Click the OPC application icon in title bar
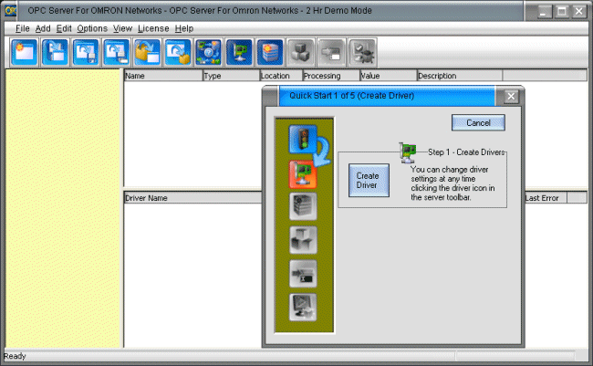 click(11, 11)
